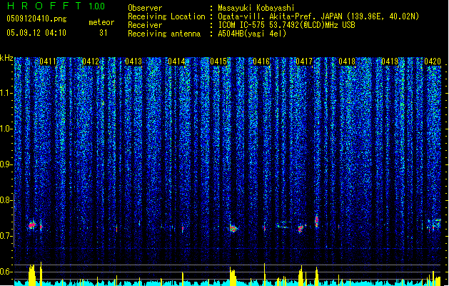This screenshot has height=286, width=449.
Task: Click the meteor count value 31
Action: (x=104, y=33)
